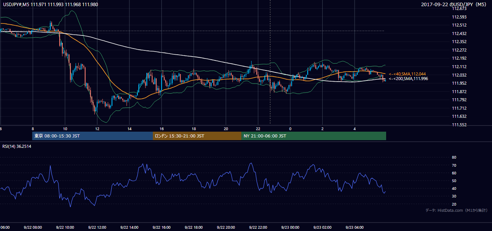This screenshot has height=231, width=492.
Task: Click price axis label 112.112
Action: [x=459, y=67]
